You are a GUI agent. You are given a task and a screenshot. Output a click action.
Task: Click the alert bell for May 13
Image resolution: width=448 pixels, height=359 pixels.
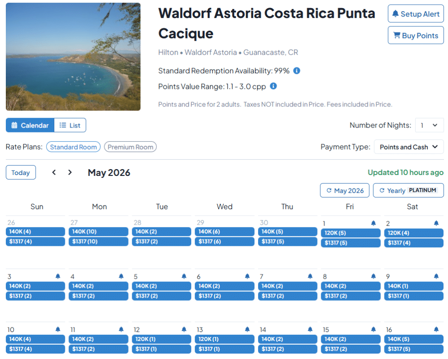[x=247, y=329]
